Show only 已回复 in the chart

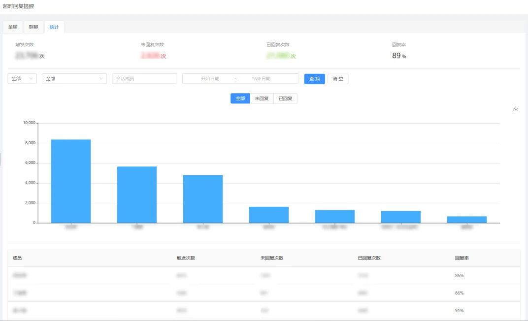coord(285,98)
